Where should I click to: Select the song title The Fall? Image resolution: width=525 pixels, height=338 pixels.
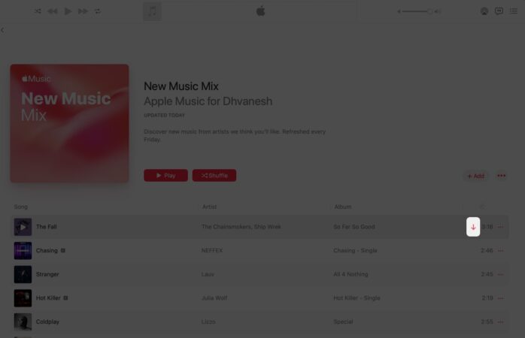pyautogui.click(x=46, y=227)
